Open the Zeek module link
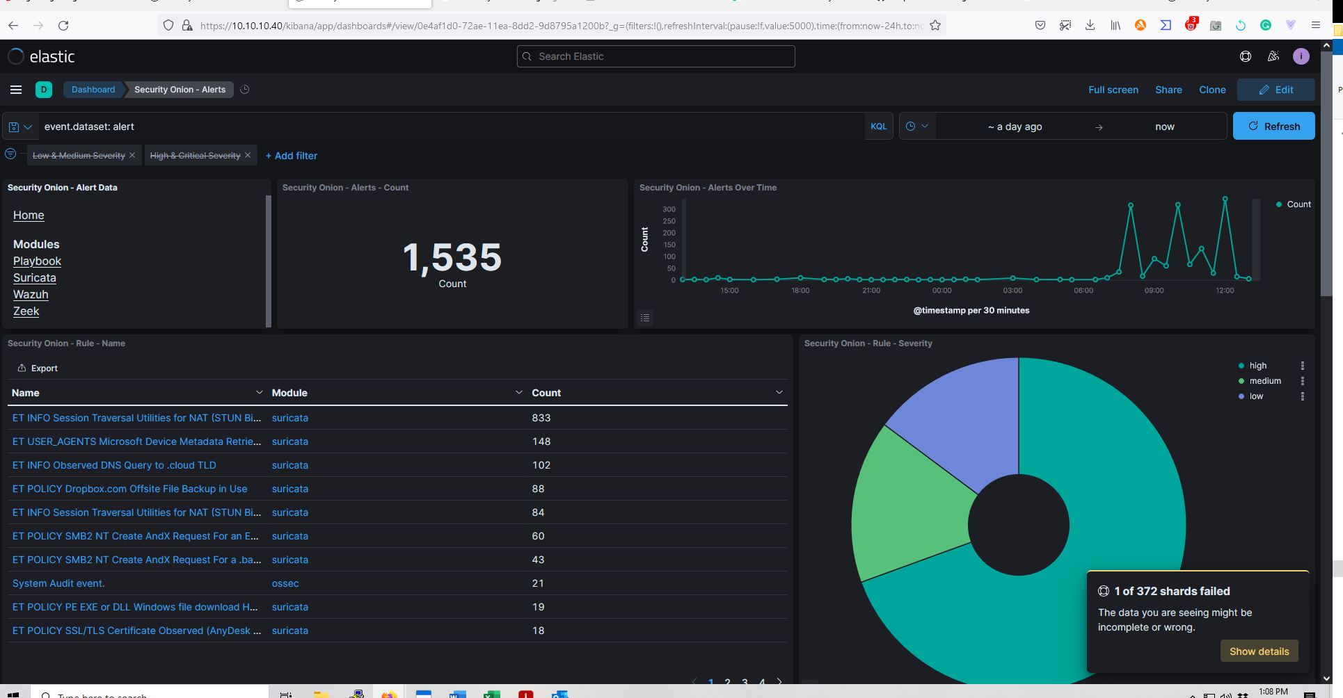 26,311
